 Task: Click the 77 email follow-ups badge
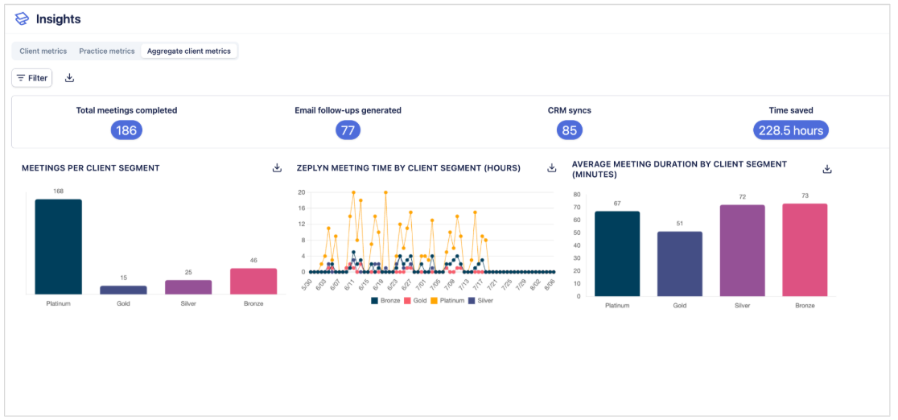pos(348,130)
